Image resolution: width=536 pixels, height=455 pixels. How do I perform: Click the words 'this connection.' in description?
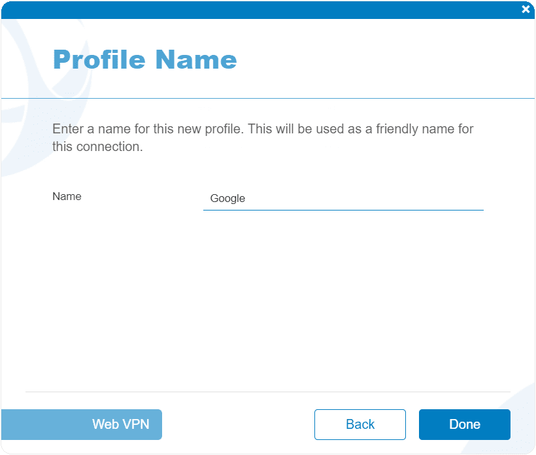pos(97,146)
